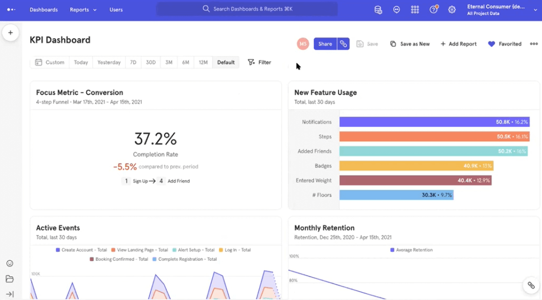542x300 pixels.
Task: Click Add Report button
Action: click(x=458, y=44)
